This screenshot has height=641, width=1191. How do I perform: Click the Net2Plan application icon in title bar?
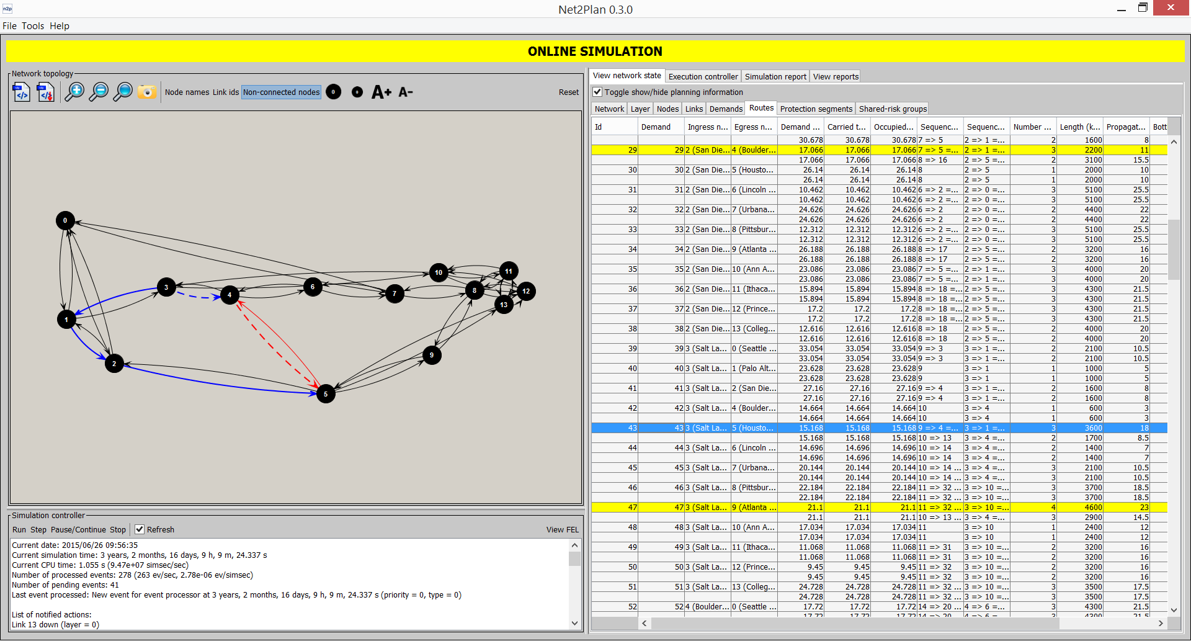[x=7, y=9]
